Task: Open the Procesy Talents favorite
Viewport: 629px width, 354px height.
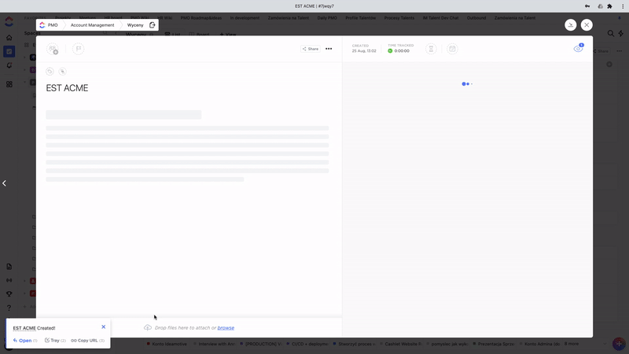Action: (399, 18)
